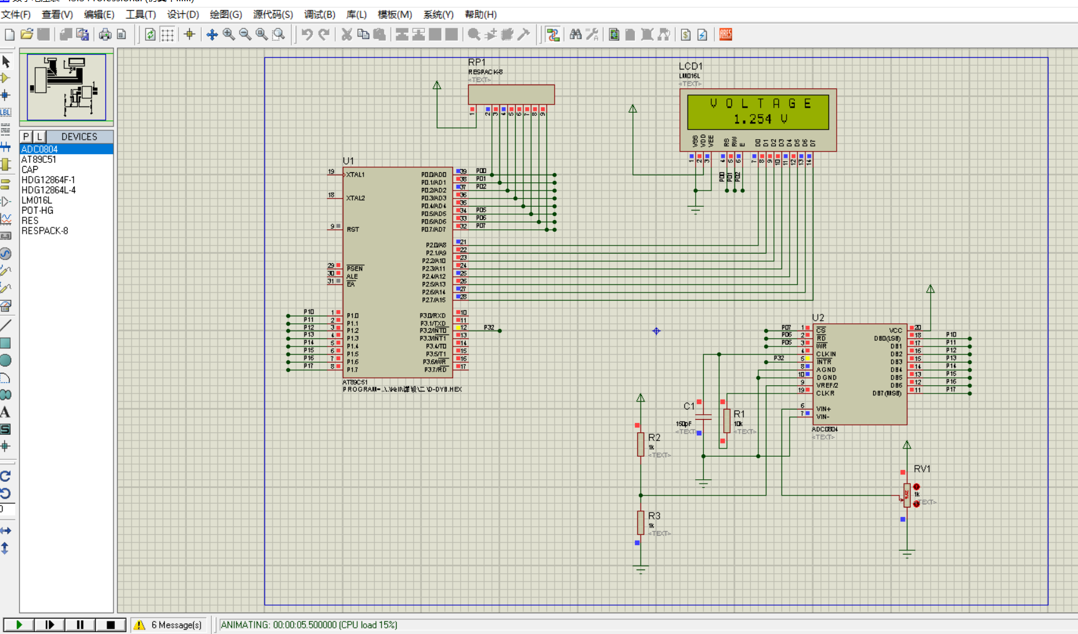Pause the running simulation

pos(80,625)
